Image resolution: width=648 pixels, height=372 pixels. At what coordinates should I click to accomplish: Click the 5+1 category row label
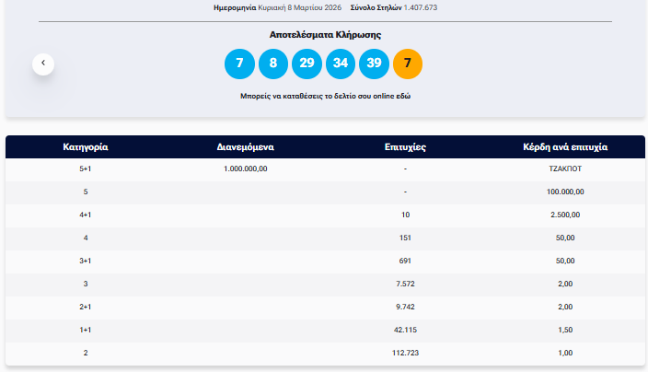pos(86,169)
